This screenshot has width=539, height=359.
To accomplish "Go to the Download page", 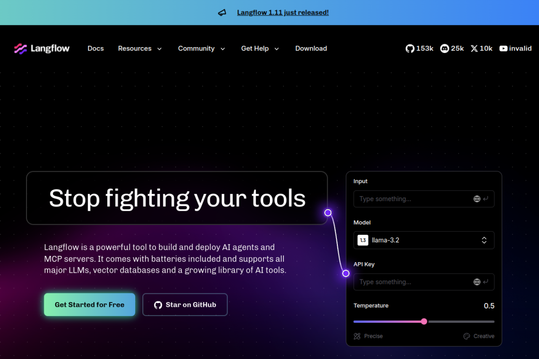I will click(x=311, y=48).
